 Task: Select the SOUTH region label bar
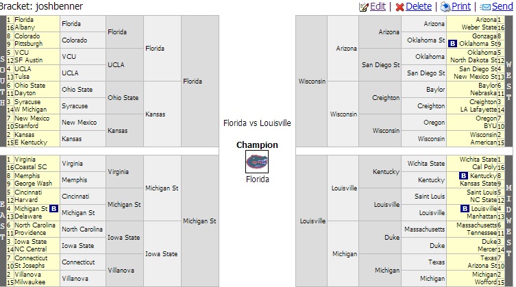(3, 79)
